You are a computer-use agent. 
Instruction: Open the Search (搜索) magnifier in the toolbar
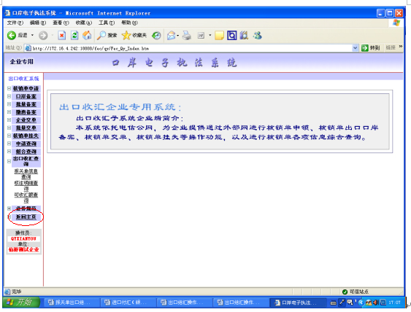click(107, 35)
